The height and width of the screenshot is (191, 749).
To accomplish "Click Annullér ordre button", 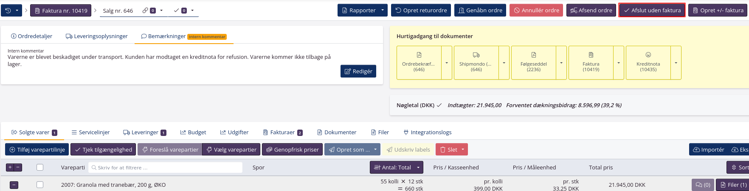I will [536, 10].
